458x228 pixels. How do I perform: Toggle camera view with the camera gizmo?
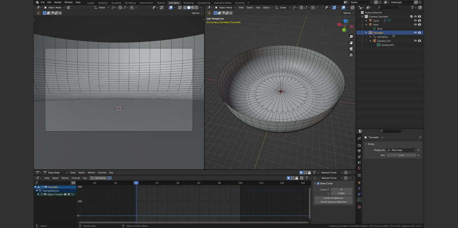tap(351, 49)
